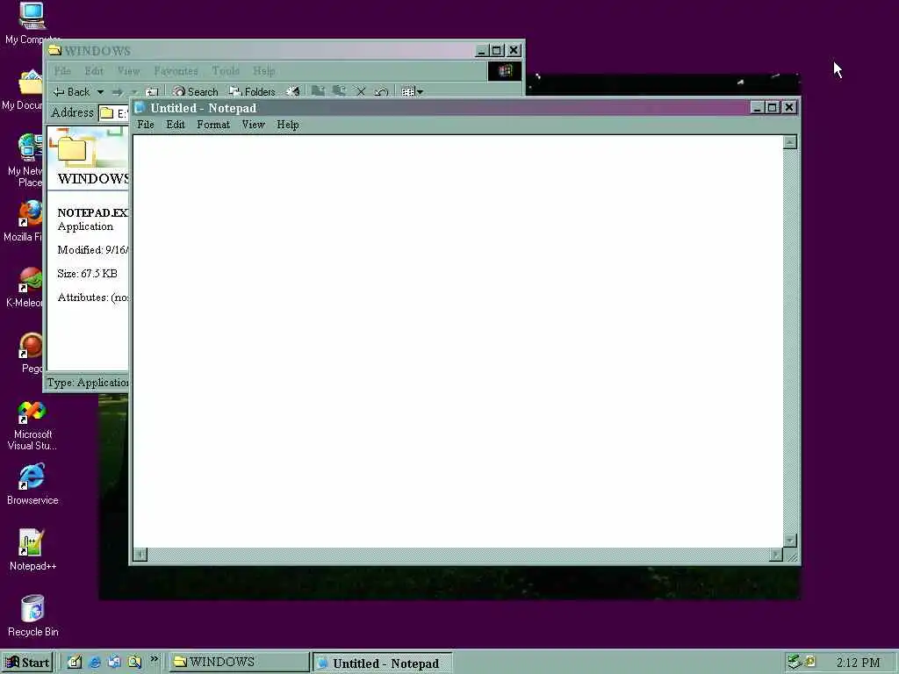Select the My Computer desktop icon
The width and height of the screenshot is (899, 674).
click(x=32, y=23)
